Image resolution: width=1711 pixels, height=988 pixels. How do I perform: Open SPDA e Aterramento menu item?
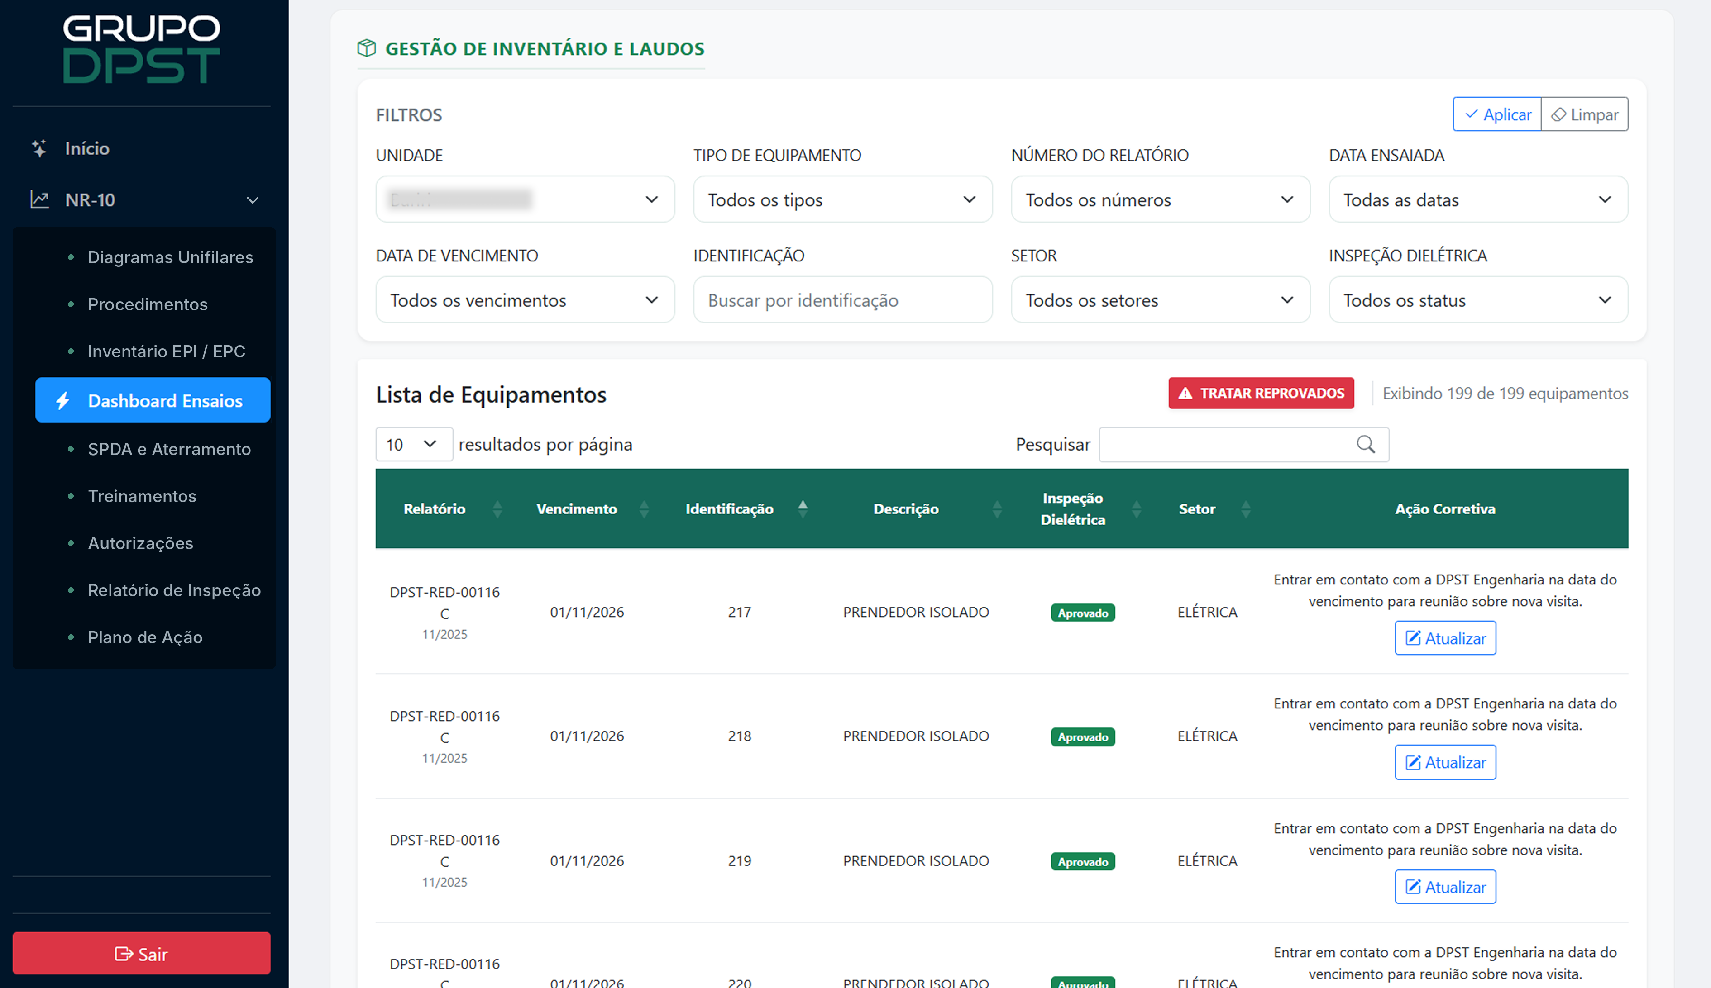tap(169, 449)
